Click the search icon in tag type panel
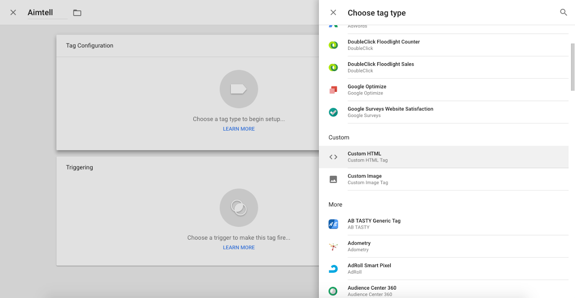575x298 pixels. [x=563, y=12]
